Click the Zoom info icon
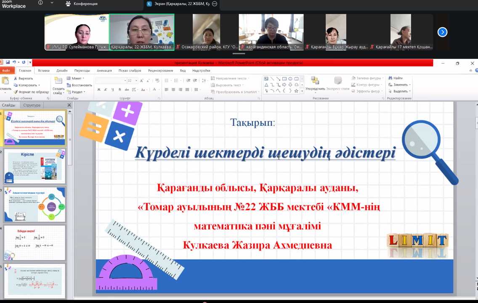The width and height of the screenshot is (478, 303). click(40, 3)
